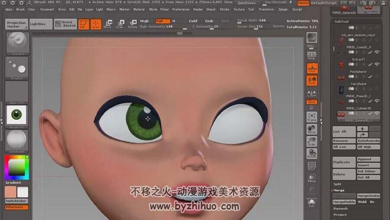Open the Zplugin menu

pos(283,10)
